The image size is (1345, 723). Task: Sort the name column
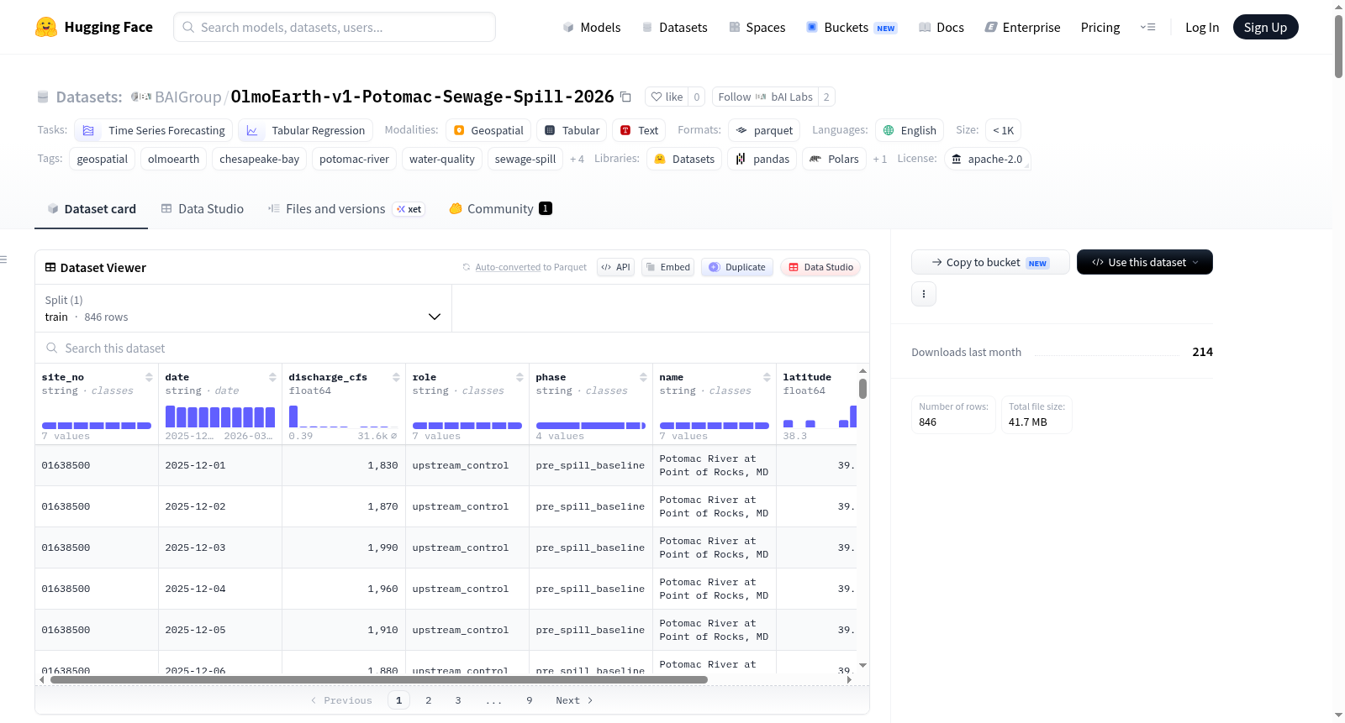[767, 377]
